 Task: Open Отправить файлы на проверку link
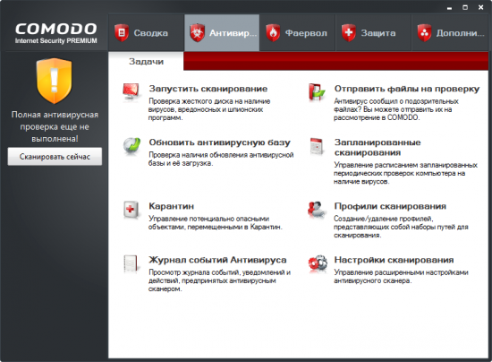coord(407,89)
